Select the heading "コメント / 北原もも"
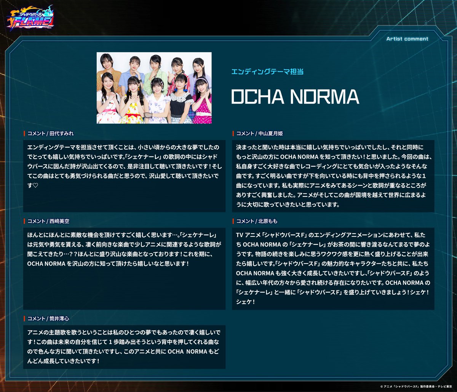Viewport: 457px width, 392px height. (x=257, y=221)
